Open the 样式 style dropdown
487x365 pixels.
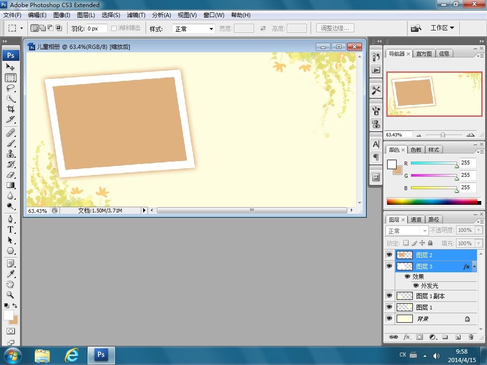tap(194, 29)
